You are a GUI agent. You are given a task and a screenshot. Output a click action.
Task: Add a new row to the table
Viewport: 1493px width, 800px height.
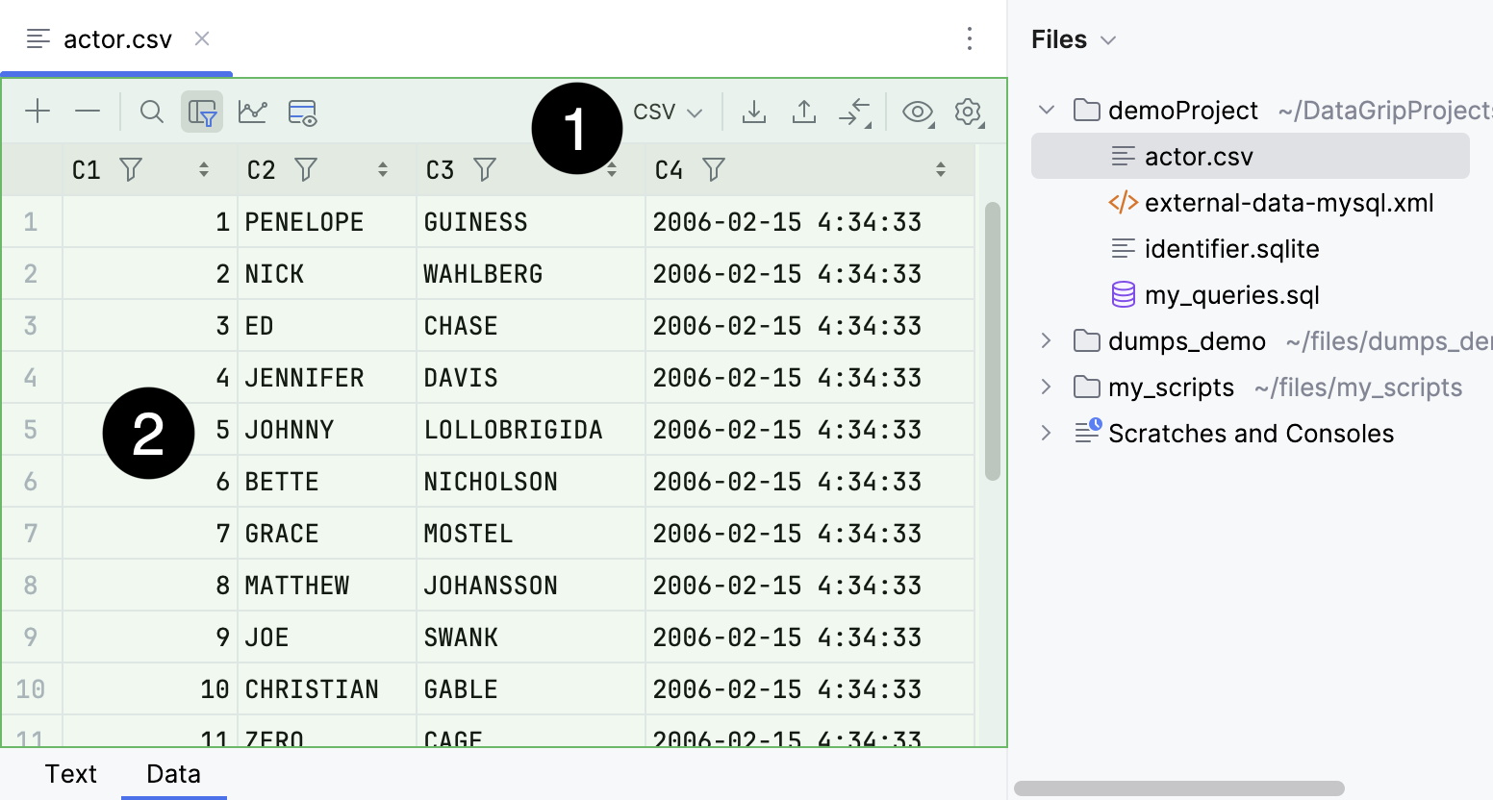(38, 112)
